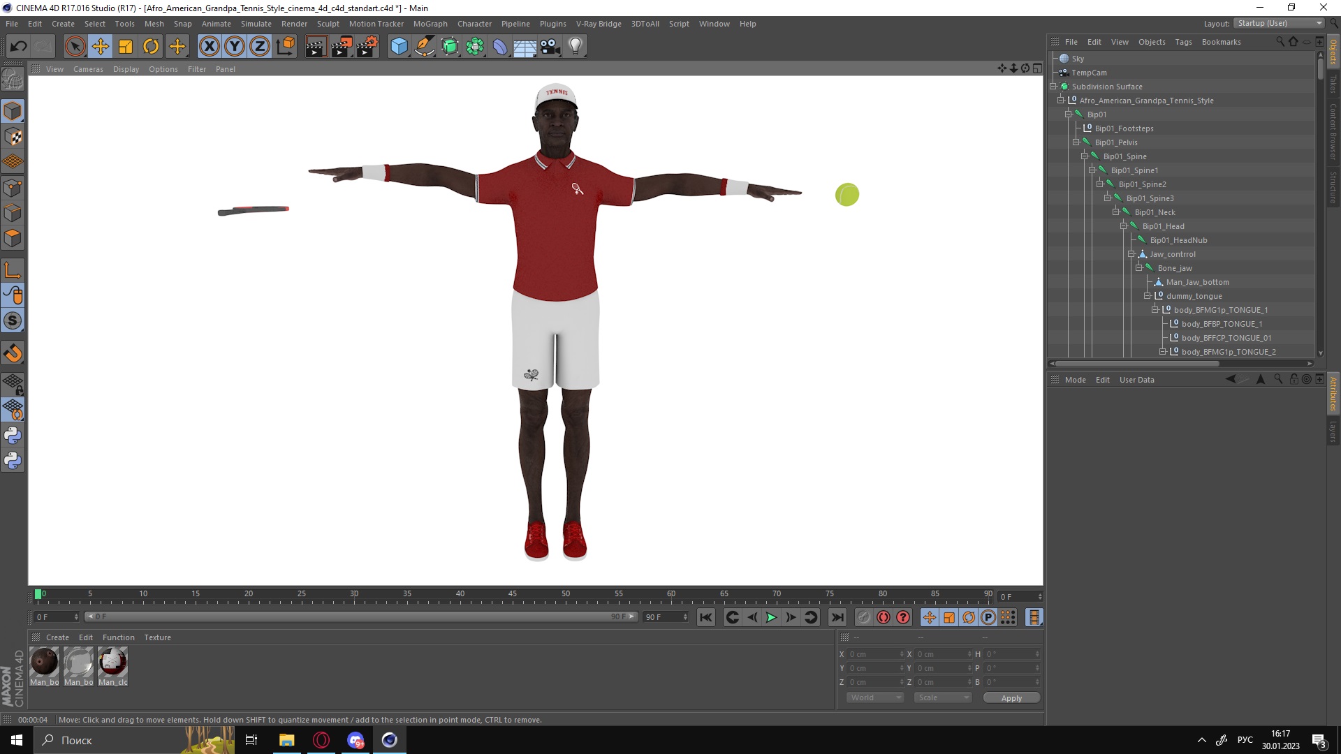Collapse Afro_American_Grandpa_Tennis_Style node
This screenshot has height=754, width=1341.
(x=1061, y=101)
